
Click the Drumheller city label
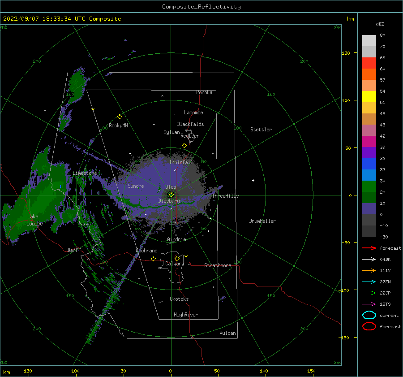coord(262,221)
